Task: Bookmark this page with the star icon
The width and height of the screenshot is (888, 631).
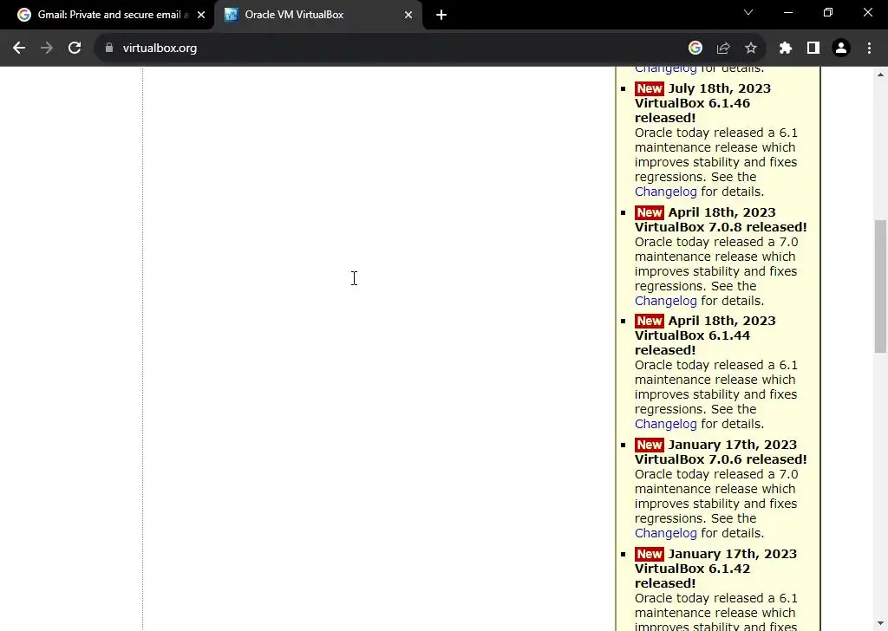Action: tap(751, 48)
